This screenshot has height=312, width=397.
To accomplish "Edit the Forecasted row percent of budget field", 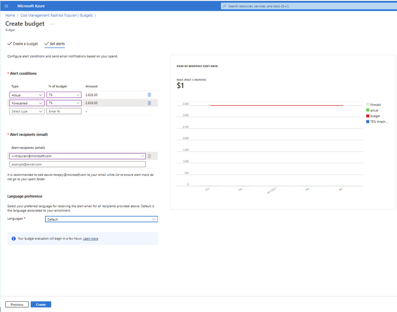I will click(64, 103).
